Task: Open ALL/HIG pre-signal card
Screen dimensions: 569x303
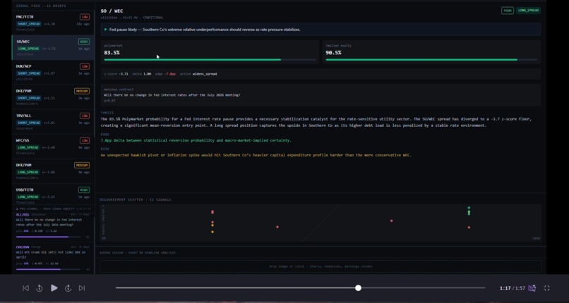Action: pyautogui.click(x=53, y=226)
